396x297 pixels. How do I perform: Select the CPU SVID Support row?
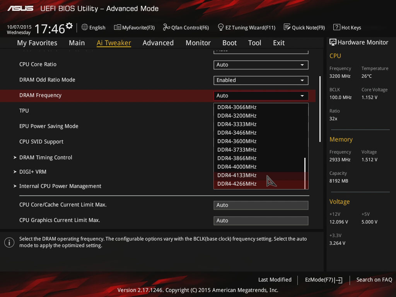click(158, 142)
